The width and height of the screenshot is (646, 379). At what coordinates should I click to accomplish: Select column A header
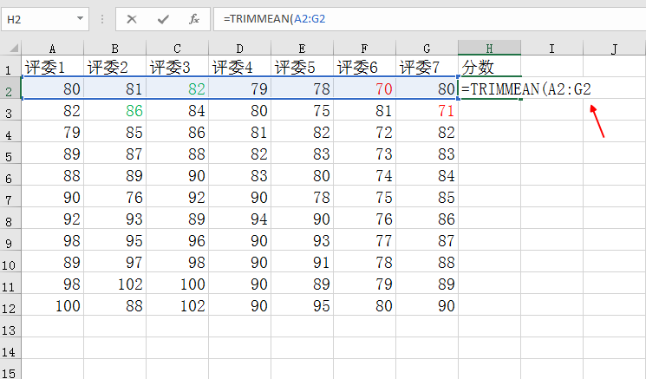(52, 49)
